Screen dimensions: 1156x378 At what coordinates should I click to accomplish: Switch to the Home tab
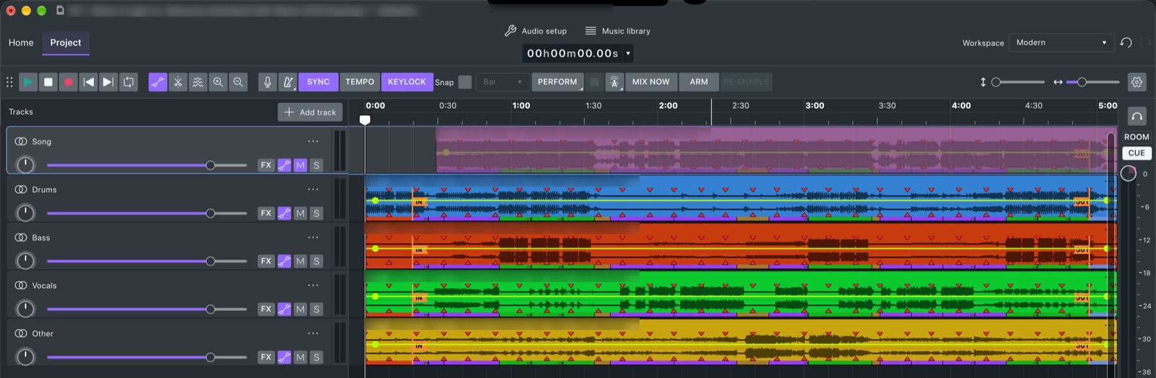coord(21,43)
